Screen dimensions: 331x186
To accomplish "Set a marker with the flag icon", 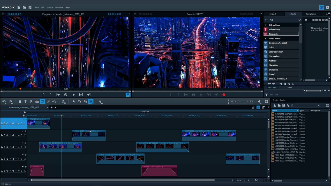I will click(x=31, y=102).
